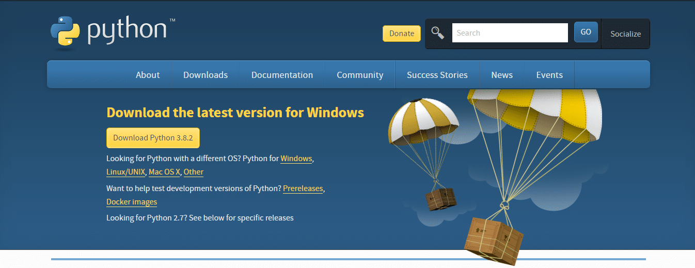
Task: Visit the Mac OS X link
Action: point(164,172)
